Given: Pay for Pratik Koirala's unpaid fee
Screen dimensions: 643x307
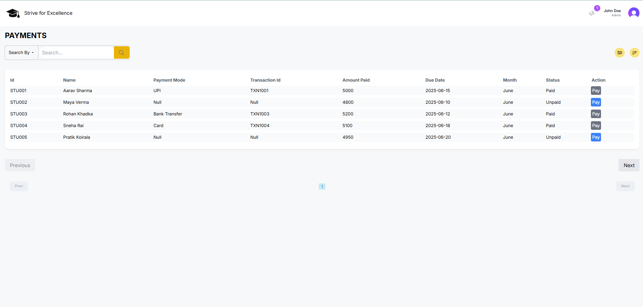Looking at the screenshot, I should [596, 137].
